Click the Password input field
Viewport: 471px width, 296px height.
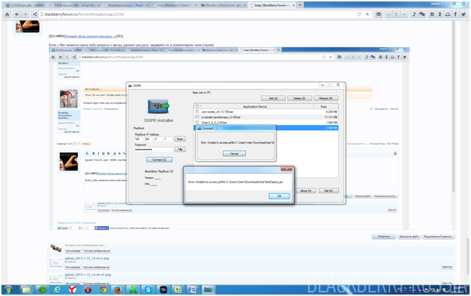tap(154, 149)
